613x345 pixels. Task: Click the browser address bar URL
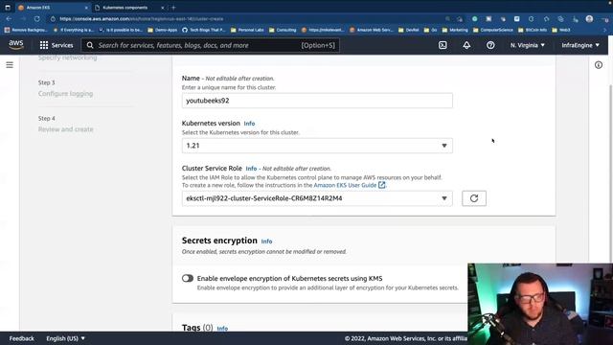coord(142,19)
